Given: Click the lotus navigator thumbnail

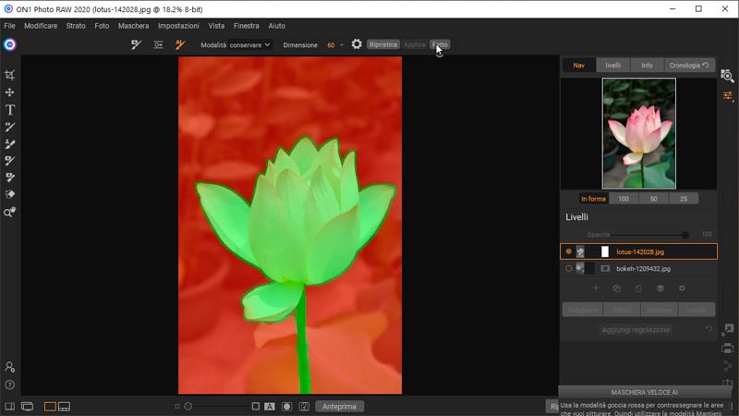Looking at the screenshot, I should coord(638,133).
